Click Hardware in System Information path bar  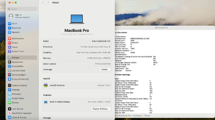(x=138, y=116)
